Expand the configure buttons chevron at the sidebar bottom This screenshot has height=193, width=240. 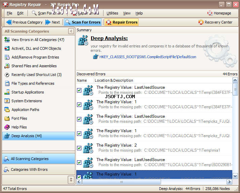(x=71, y=180)
